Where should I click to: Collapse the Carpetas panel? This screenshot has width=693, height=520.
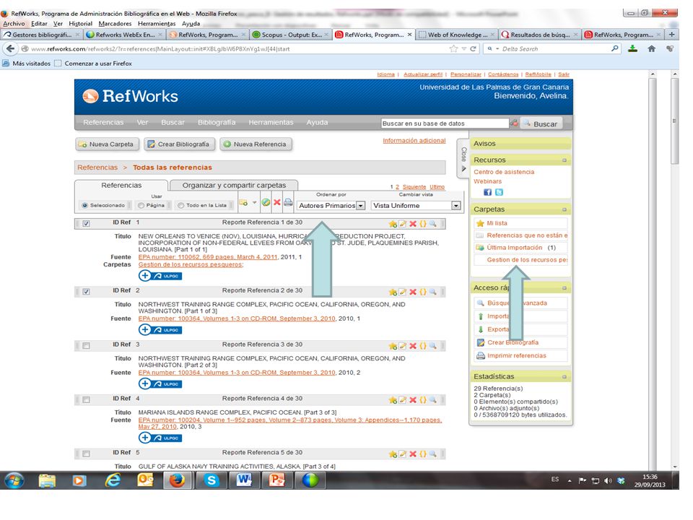565,209
